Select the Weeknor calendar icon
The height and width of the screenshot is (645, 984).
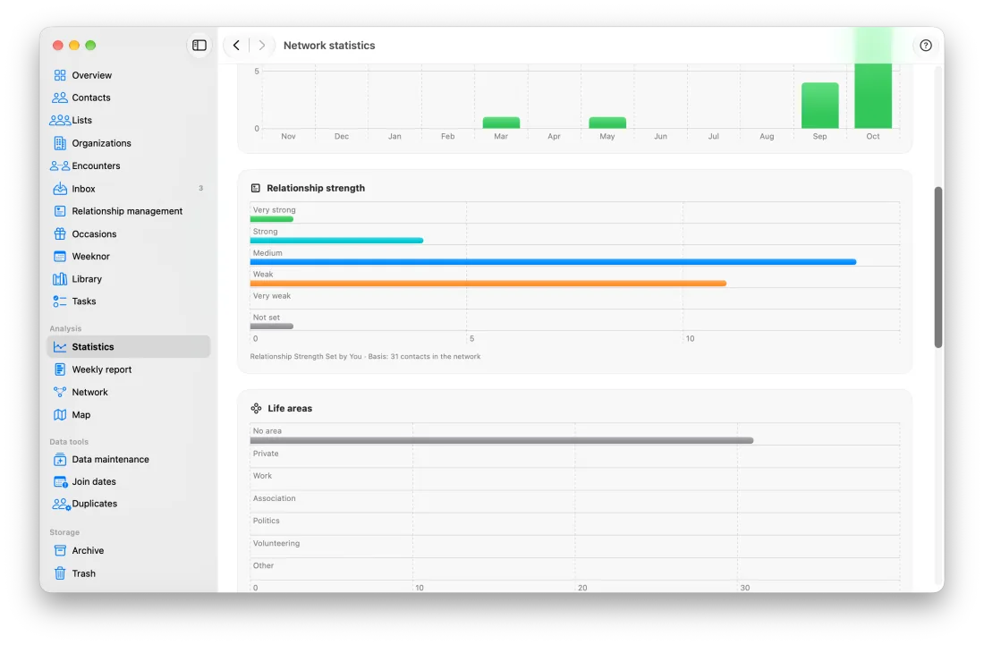point(60,256)
